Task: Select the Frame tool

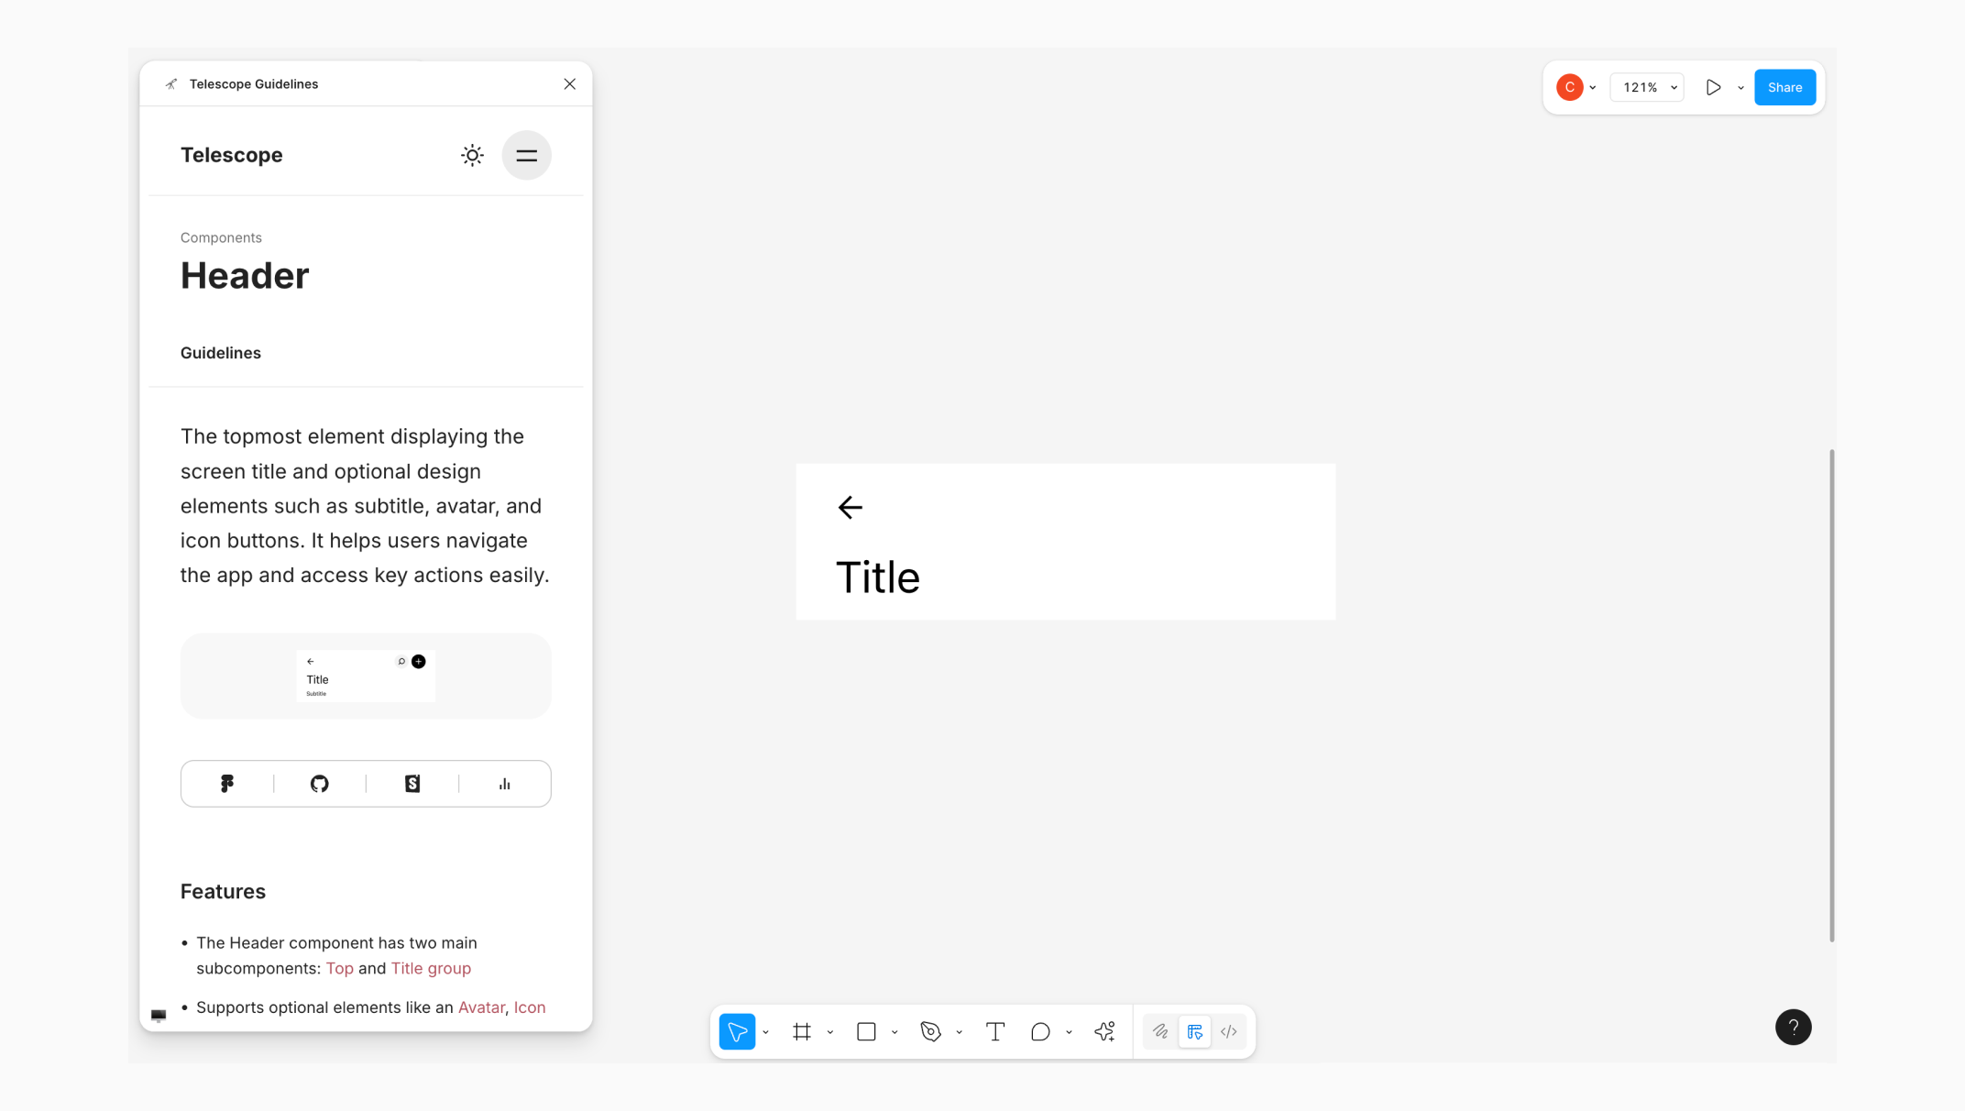Action: click(x=802, y=1032)
